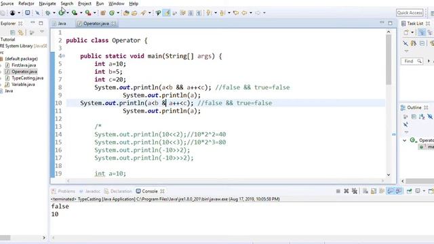This screenshot has width=434, height=244.
Task: Select FirstJava.java in Package Explorer
Action: pyautogui.click(x=24, y=65)
